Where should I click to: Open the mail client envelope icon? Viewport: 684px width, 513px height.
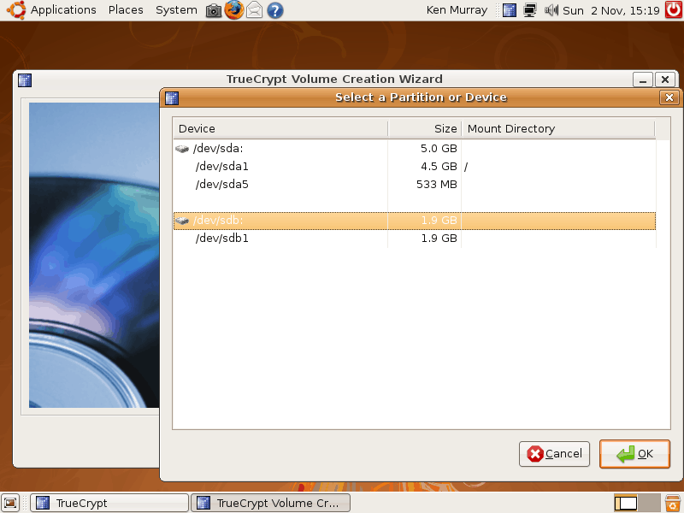point(255,10)
